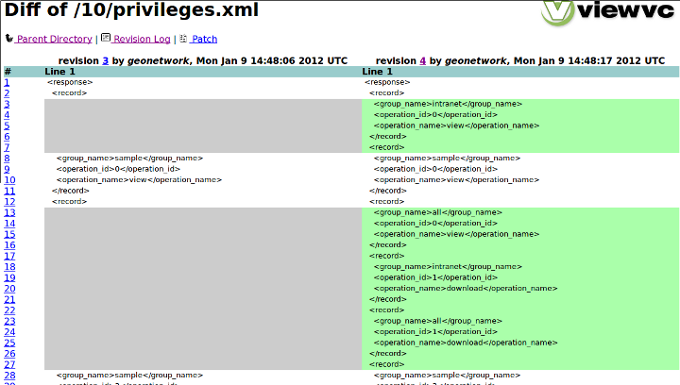Go to line number 3
This screenshot has height=385, width=680.
point(7,104)
